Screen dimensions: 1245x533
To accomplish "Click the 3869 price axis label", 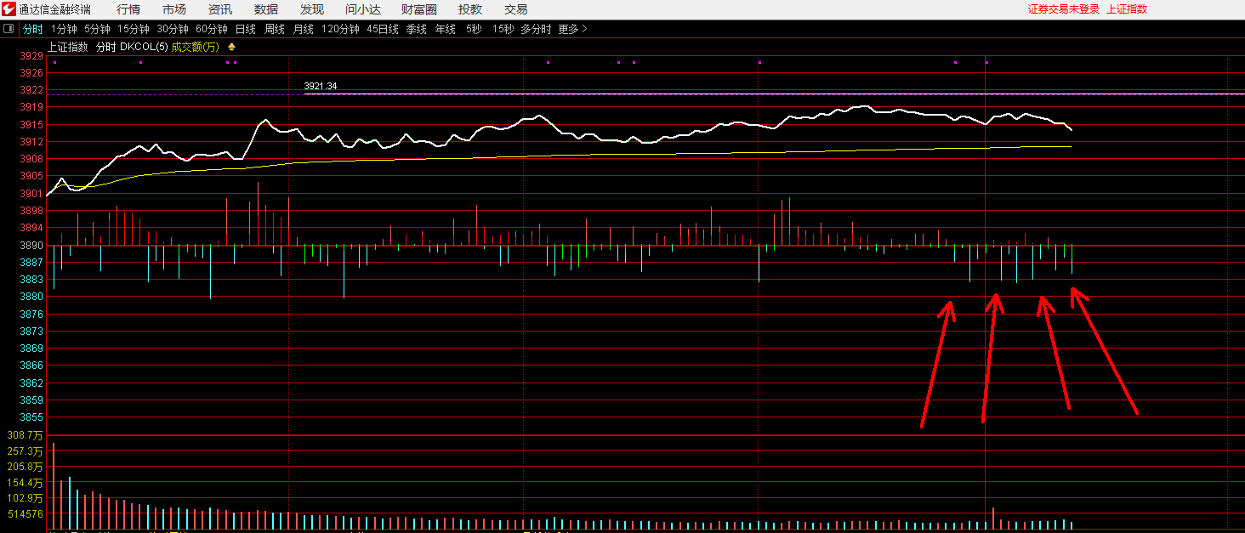I will (31, 349).
